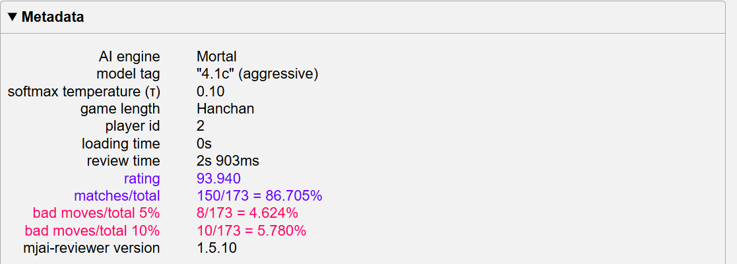
Task: Click the bad moves/total 5% label
Action: 96,213
